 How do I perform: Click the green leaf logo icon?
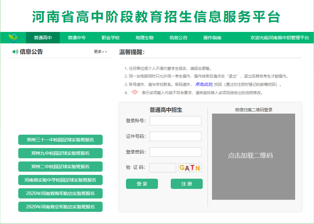(x=13, y=38)
